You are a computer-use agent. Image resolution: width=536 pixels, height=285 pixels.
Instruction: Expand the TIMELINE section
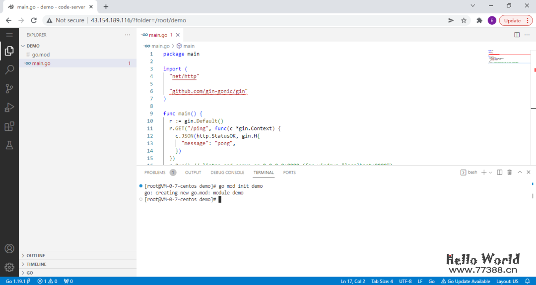tap(78, 264)
